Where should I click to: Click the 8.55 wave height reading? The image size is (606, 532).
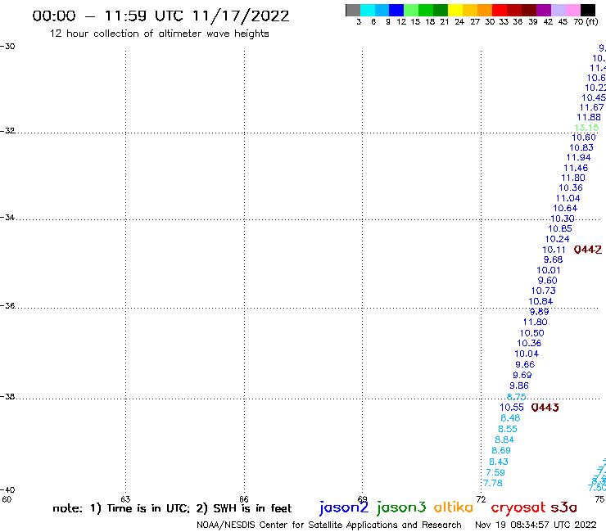click(x=508, y=429)
